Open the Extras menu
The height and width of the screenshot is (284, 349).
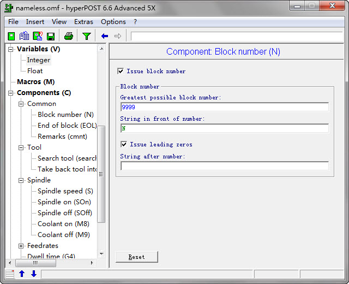coord(83,22)
